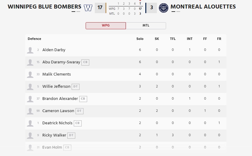Click Ricky Walker's player avatar
This screenshot has width=252, height=156.
[30, 135]
